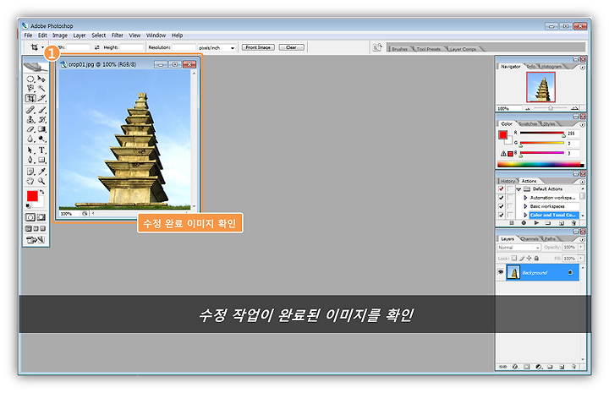The width and height of the screenshot is (609, 393).
Task: Pick a color from the Color panel spectrum ramp
Action: (540, 165)
